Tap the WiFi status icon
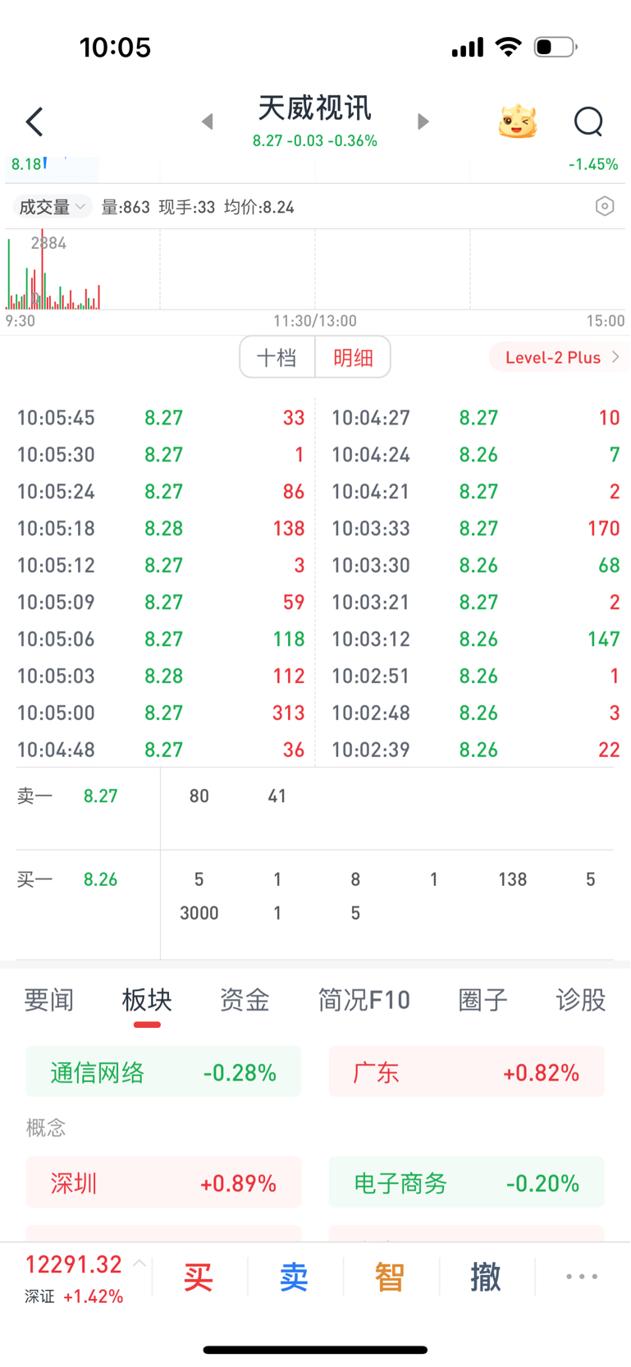Image resolution: width=631 pixels, height=1367 pixels. click(x=509, y=47)
